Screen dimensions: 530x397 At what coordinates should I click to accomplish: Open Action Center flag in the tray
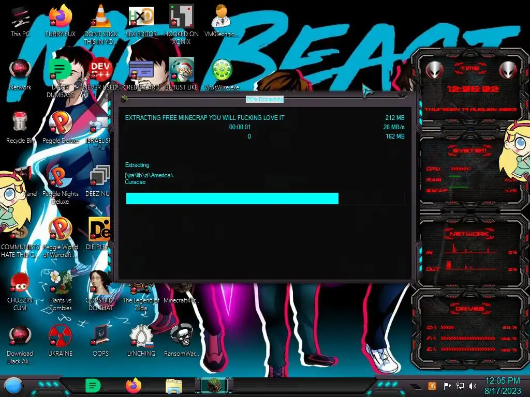click(x=447, y=386)
